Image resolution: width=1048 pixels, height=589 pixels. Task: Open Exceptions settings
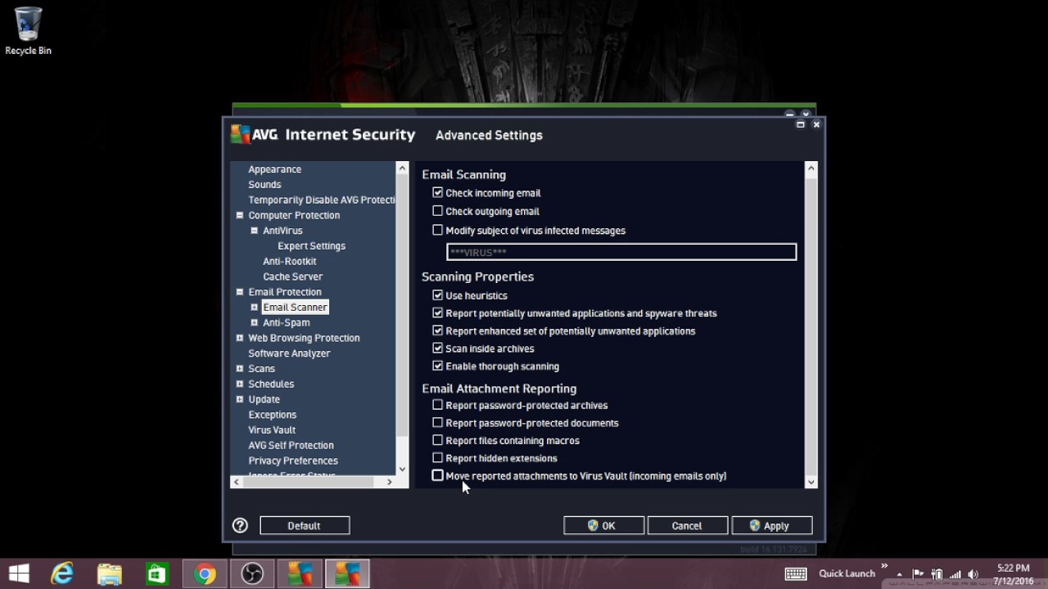272,415
